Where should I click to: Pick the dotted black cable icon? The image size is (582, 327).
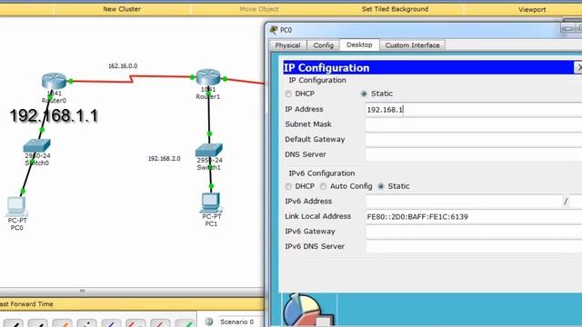[x=86, y=322]
